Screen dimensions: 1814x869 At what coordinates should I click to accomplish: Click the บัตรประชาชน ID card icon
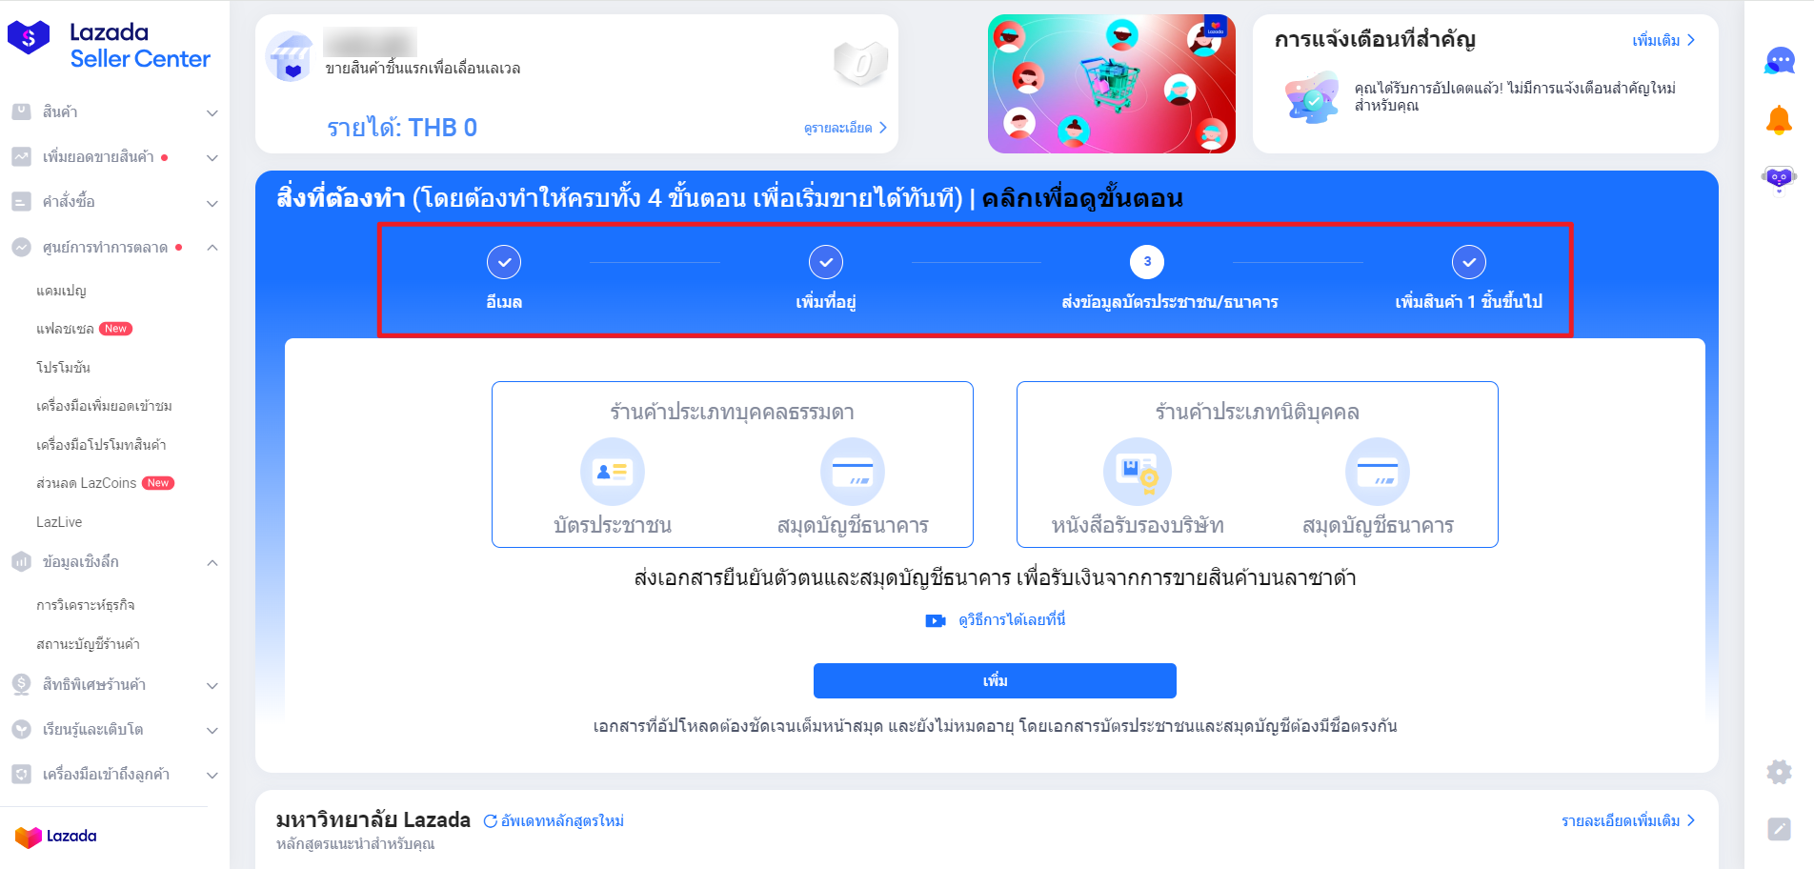613,471
